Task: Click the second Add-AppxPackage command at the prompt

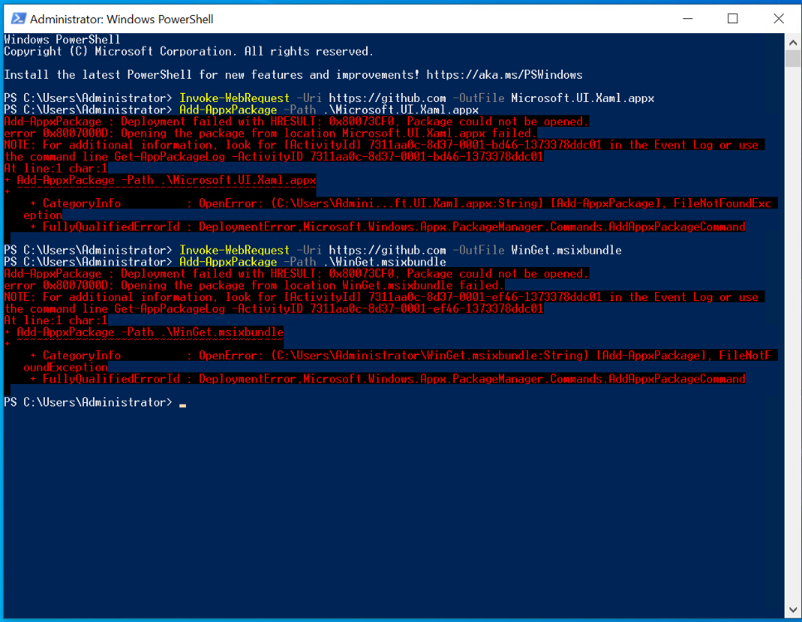Action: 227,262
